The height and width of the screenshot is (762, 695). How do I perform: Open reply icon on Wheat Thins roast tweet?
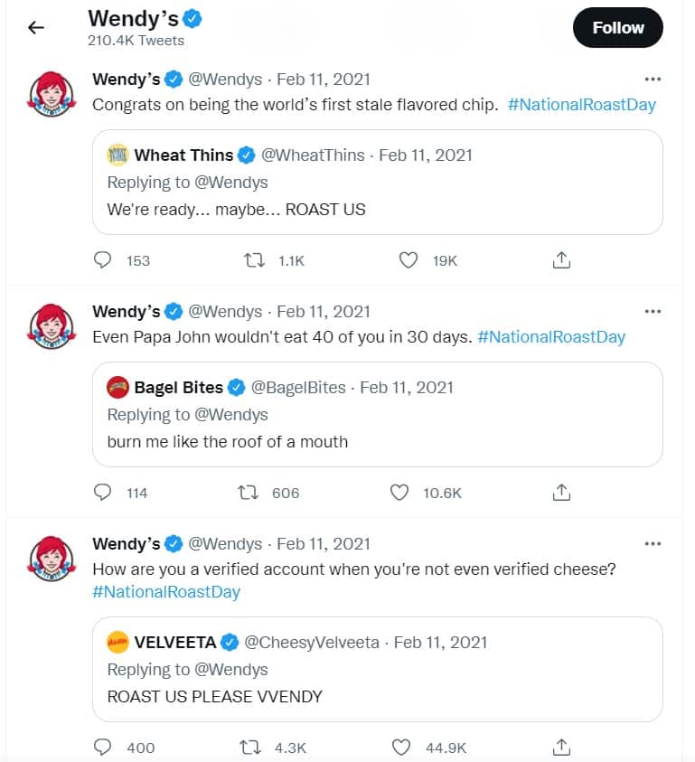102,260
